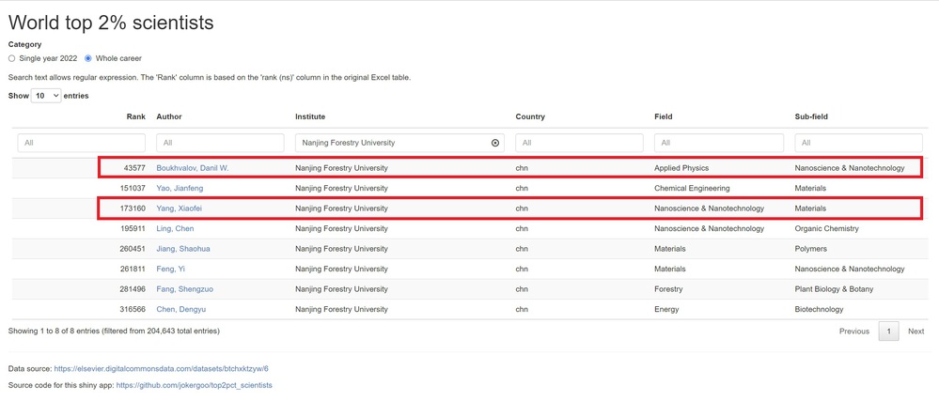939x401 pixels.
Task: Open author link Fang, Shengzuo
Action: click(x=184, y=289)
